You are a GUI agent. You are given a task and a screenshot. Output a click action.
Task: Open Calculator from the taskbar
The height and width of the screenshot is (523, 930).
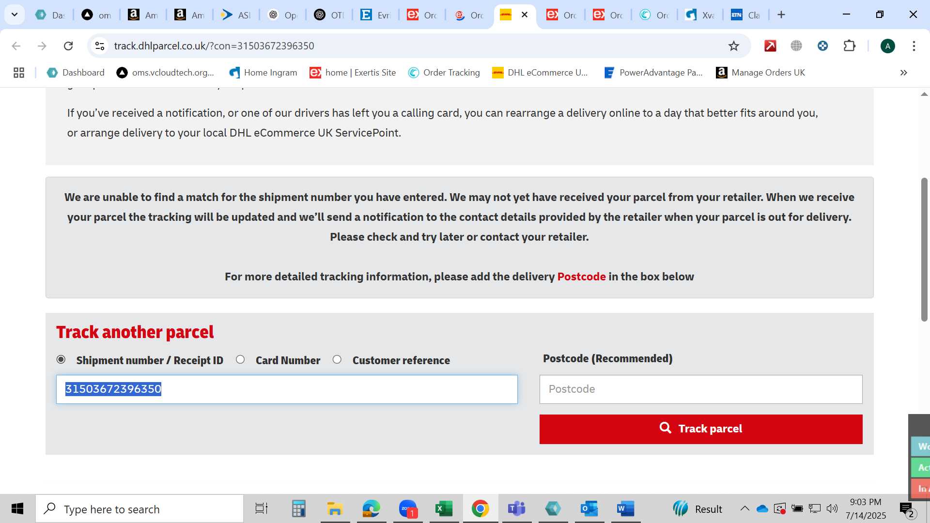298,509
